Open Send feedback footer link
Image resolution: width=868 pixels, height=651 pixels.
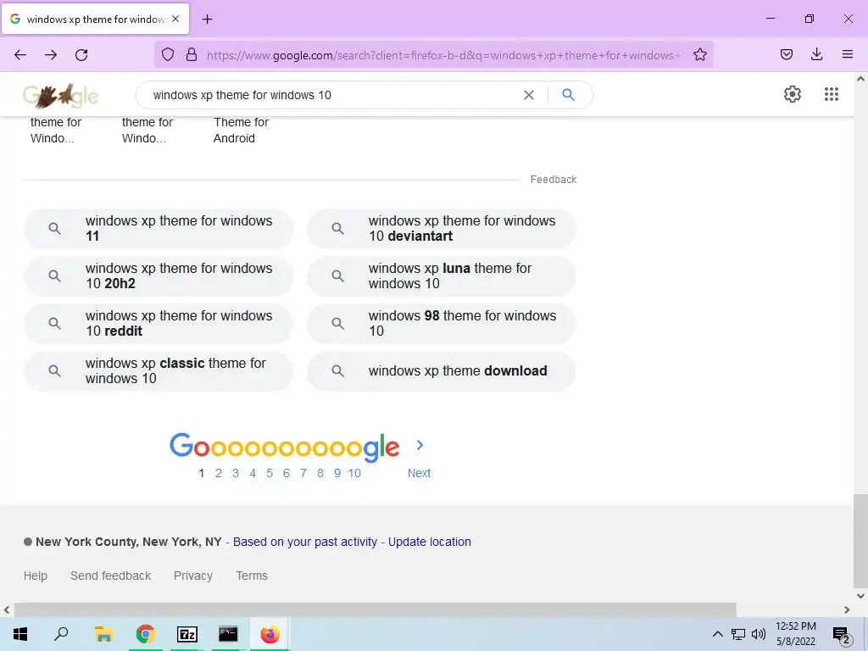click(x=111, y=576)
